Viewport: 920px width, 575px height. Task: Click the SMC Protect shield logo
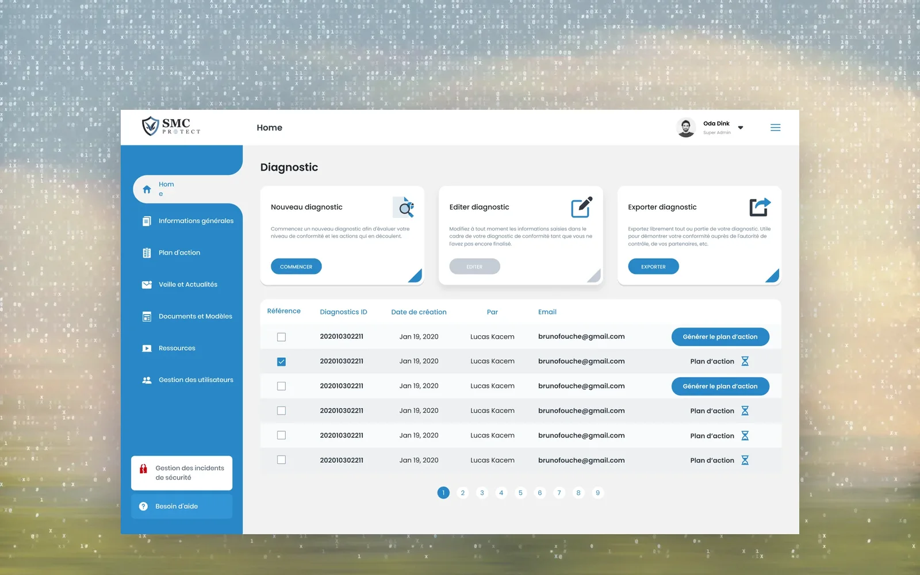[x=150, y=126]
